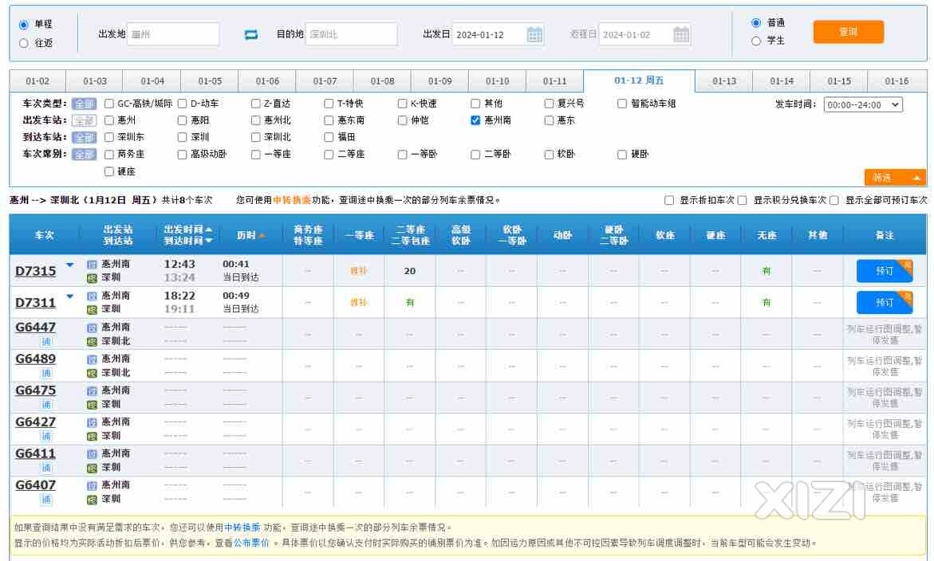Sort by 出发时间 column header
Viewport: 934px width, 561px height.
pos(187,229)
